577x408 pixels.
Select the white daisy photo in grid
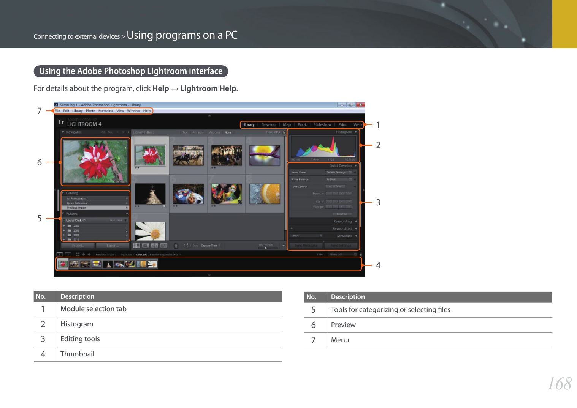pyautogui.click(x=150, y=231)
